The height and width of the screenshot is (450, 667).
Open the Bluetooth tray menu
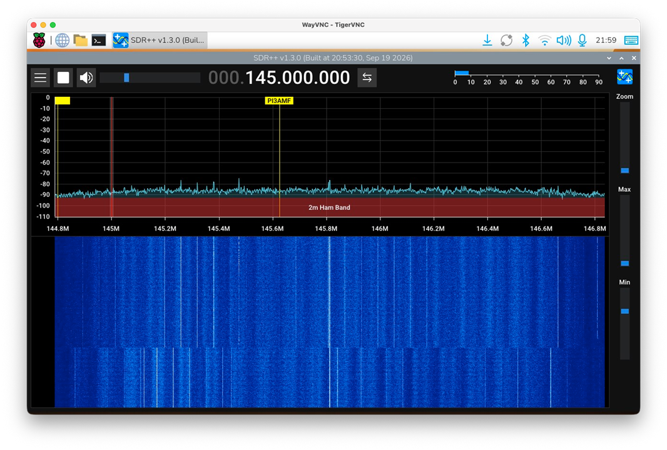pos(526,41)
